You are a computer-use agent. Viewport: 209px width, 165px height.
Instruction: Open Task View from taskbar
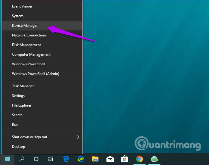click(51, 159)
